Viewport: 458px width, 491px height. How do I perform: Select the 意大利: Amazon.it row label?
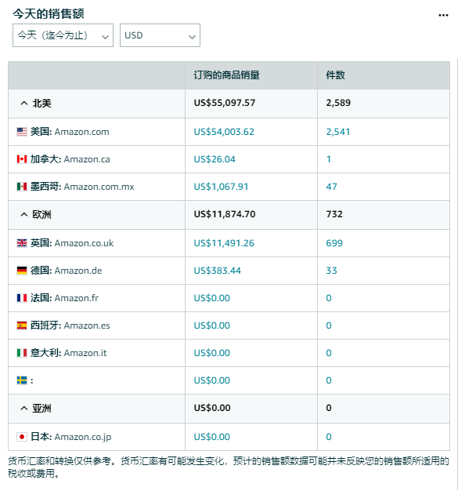[x=68, y=353]
